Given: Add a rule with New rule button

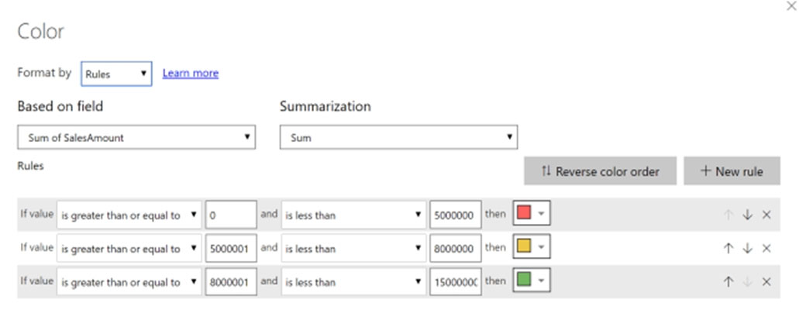Looking at the screenshot, I should point(731,171).
